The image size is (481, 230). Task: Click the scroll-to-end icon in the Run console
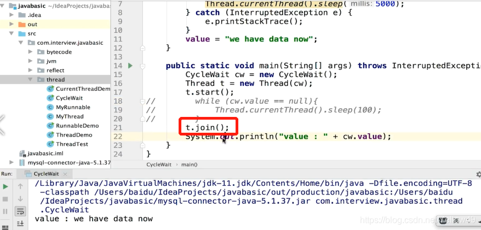coord(20,223)
